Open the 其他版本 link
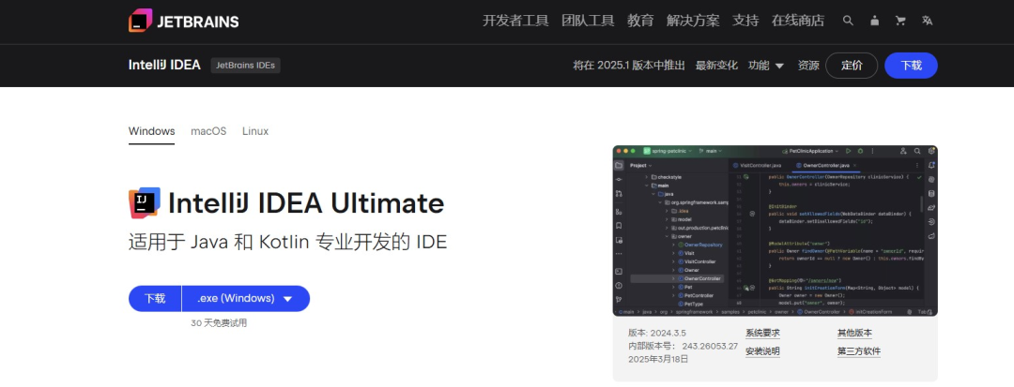Image resolution: width=1014 pixels, height=387 pixels. pyautogui.click(x=854, y=334)
